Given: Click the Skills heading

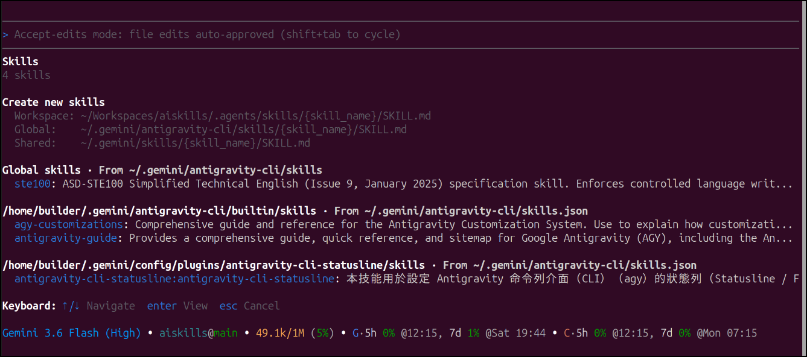Looking at the screenshot, I should tap(21, 62).
